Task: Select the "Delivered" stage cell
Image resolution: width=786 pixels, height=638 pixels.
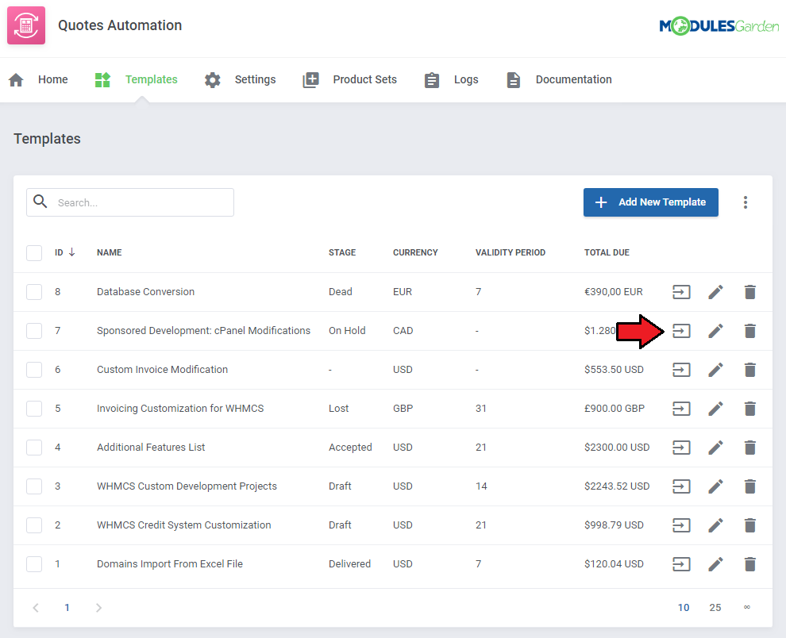Action: point(350,564)
